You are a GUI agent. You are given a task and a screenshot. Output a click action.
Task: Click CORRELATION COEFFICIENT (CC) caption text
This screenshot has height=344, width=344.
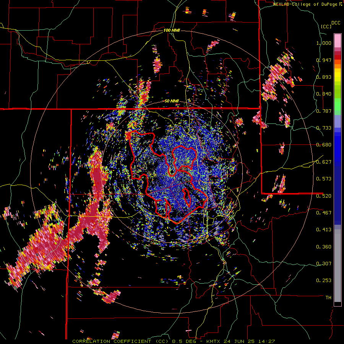(121, 341)
